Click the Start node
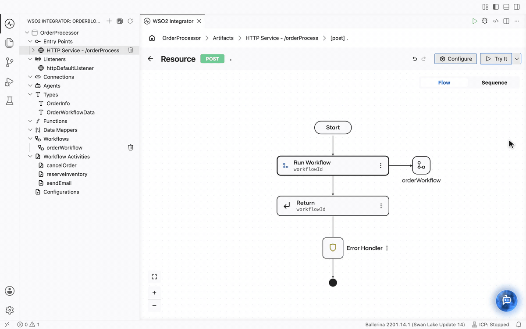This screenshot has height=329, width=526. 333,128
